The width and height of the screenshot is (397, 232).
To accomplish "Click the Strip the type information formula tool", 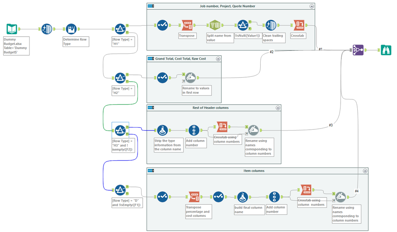I will click(162, 130).
